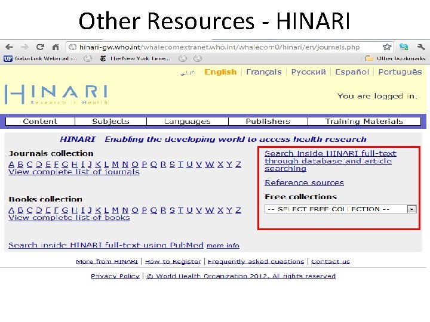Select journals letter S

[172, 165]
